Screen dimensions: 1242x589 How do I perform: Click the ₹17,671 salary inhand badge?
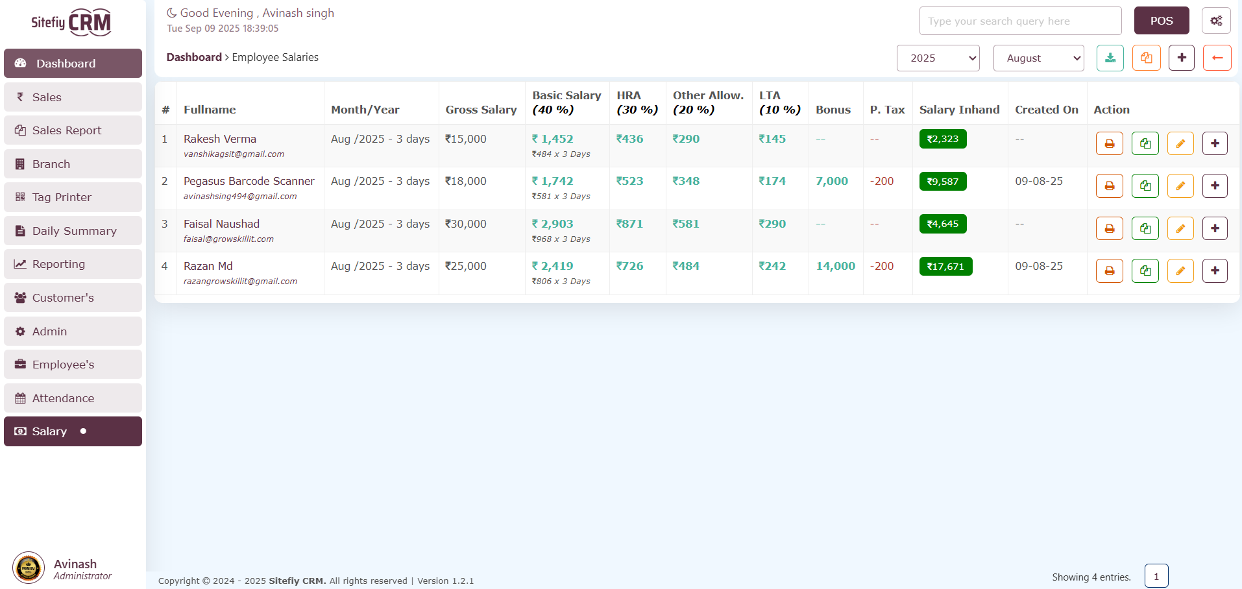click(x=945, y=267)
